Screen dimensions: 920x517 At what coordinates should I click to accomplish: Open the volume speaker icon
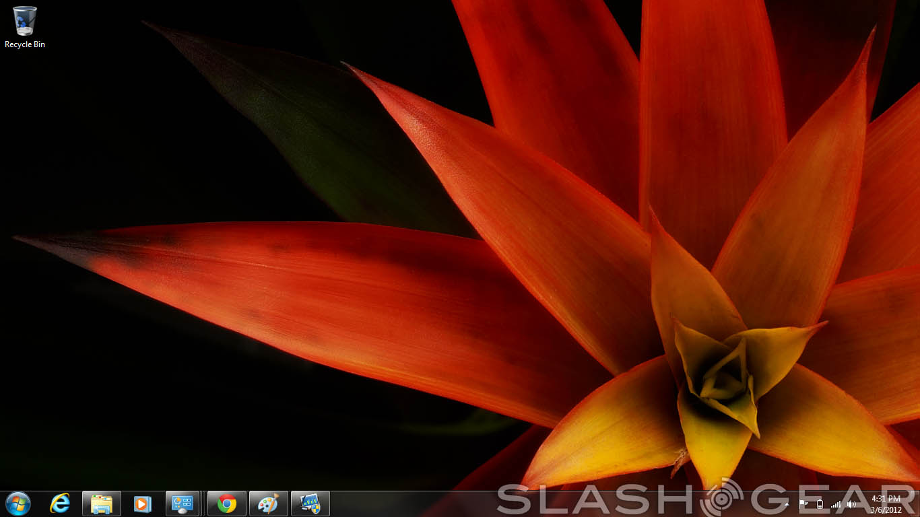(852, 504)
